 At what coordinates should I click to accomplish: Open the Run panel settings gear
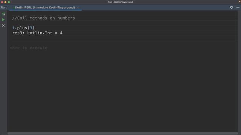231,7
